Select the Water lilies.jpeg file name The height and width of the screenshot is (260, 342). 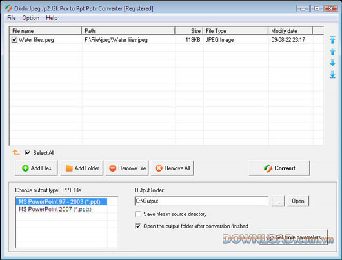click(x=36, y=40)
